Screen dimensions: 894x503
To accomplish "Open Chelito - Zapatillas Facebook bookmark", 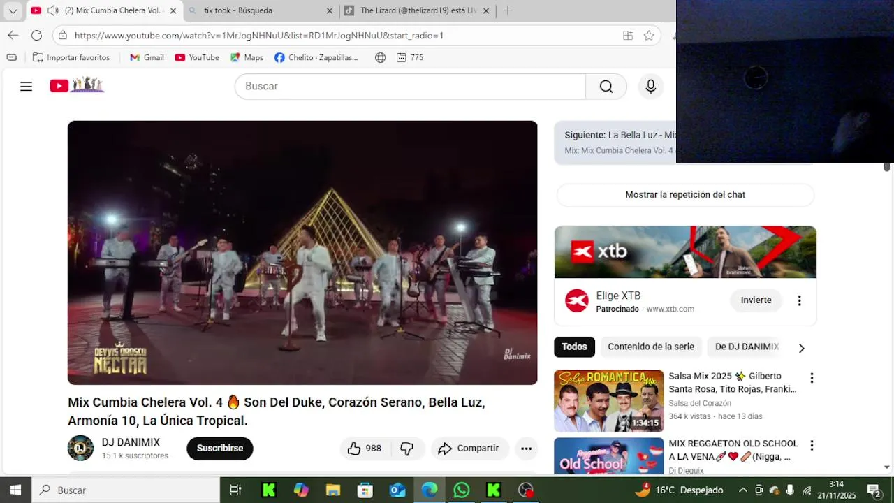I will click(x=316, y=57).
